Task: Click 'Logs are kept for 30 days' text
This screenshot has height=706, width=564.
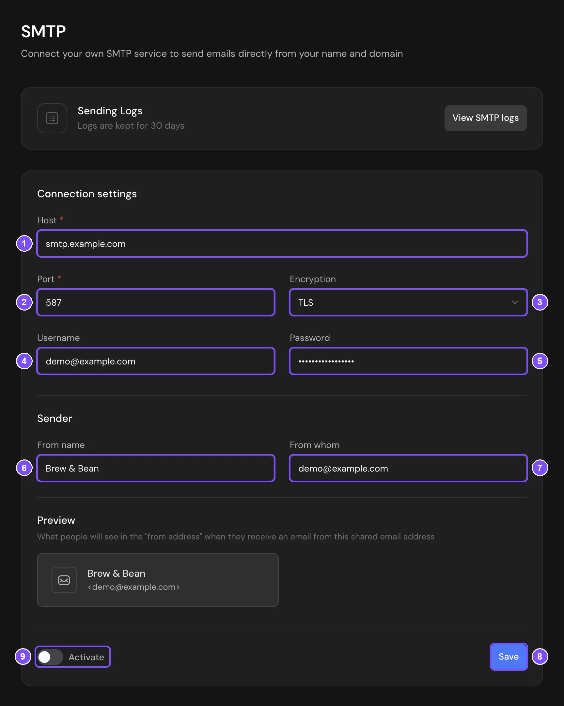Action: click(131, 126)
